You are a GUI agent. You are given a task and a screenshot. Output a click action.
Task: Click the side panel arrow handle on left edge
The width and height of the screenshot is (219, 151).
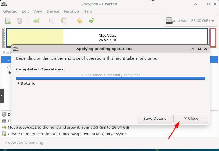point(2,96)
